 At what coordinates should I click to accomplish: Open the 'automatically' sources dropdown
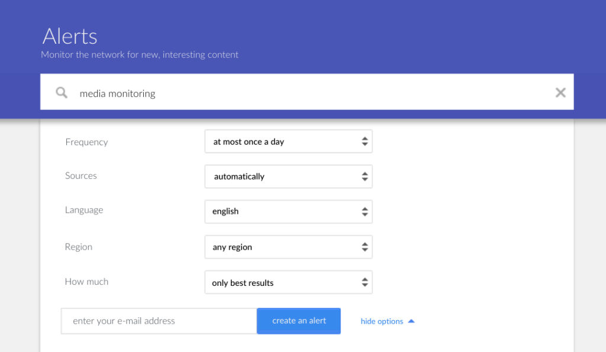tap(288, 177)
